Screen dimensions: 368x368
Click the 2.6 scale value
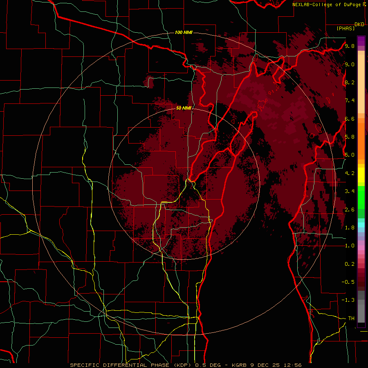[350, 210]
